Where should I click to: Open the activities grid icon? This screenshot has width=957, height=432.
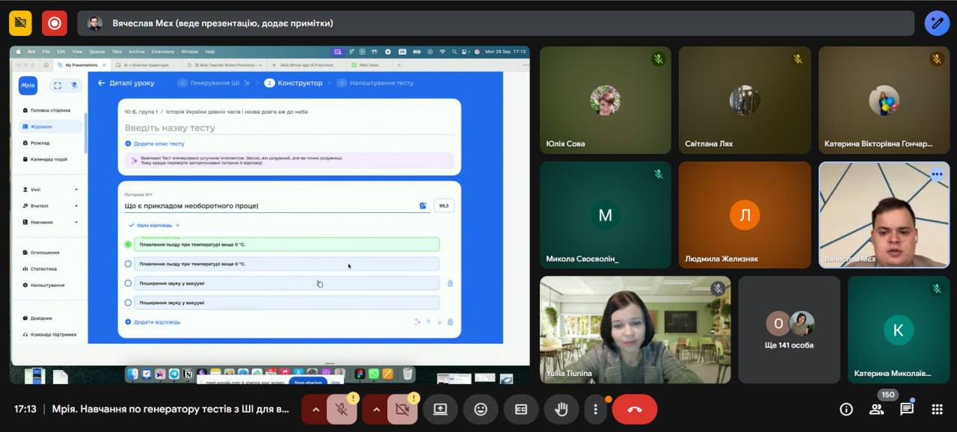pos(937,409)
